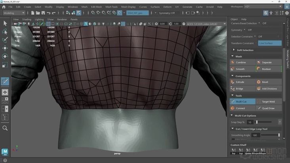290x163 pixels.
Task: Click the Make Live magnet icon
Action: pyautogui.click(x=120, y=13)
